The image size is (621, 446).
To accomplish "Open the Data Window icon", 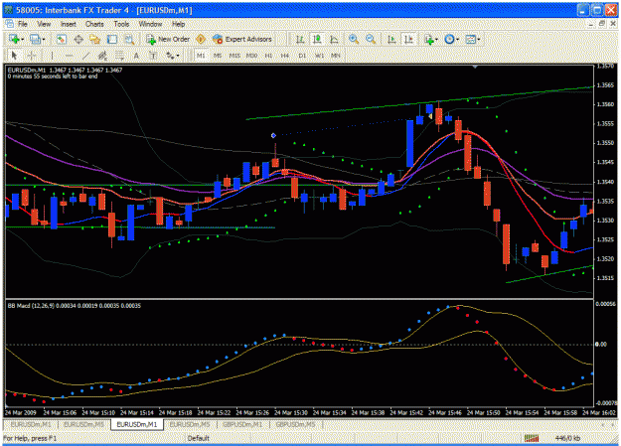I will pos(78,39).
